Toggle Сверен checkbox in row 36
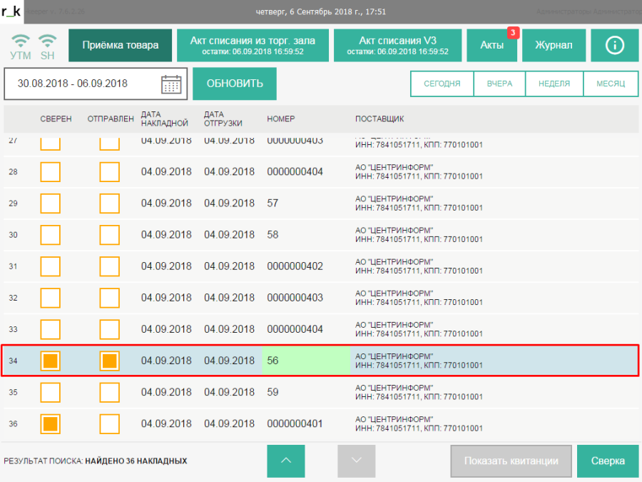The image size is (642, 482). coord(51,423)
